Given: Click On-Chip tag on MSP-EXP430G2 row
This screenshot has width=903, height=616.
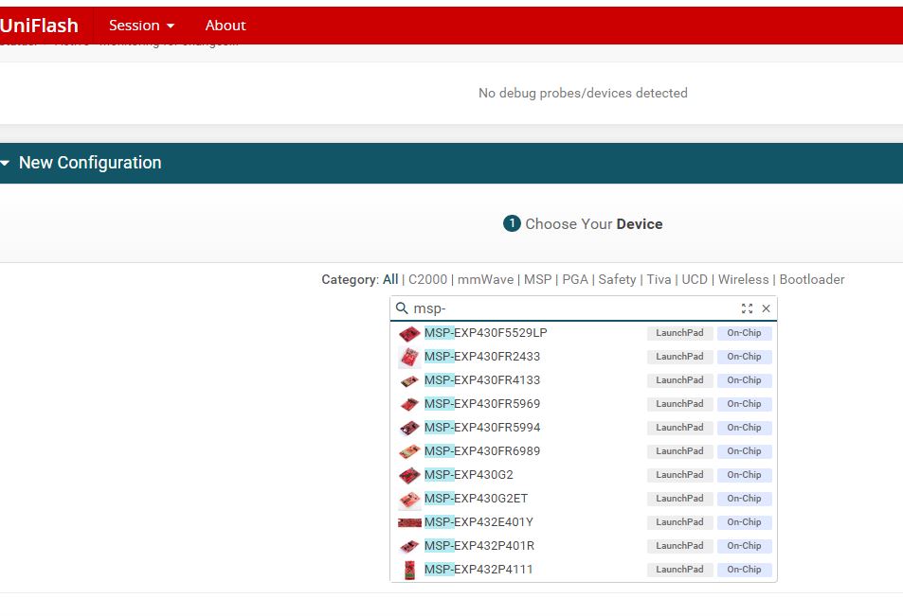Looking at the screenshot, I should click(744, 474).
